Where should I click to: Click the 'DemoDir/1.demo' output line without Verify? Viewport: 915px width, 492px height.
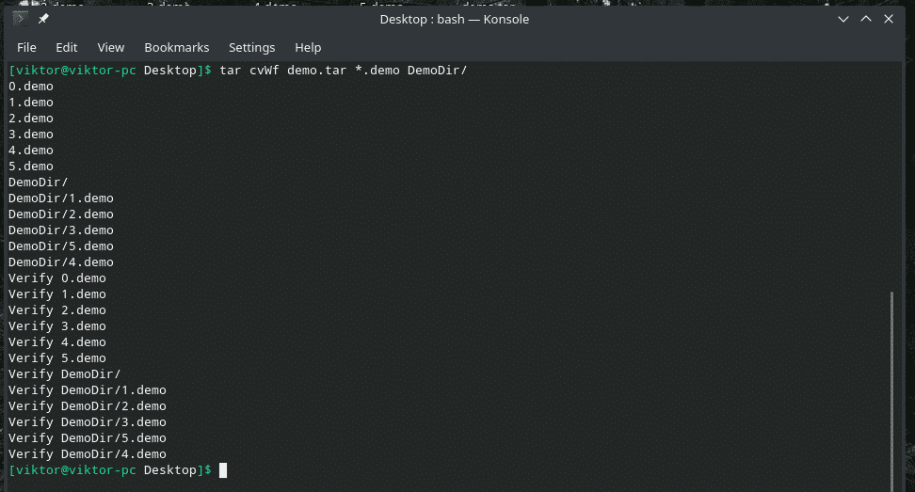coord(60,198)
